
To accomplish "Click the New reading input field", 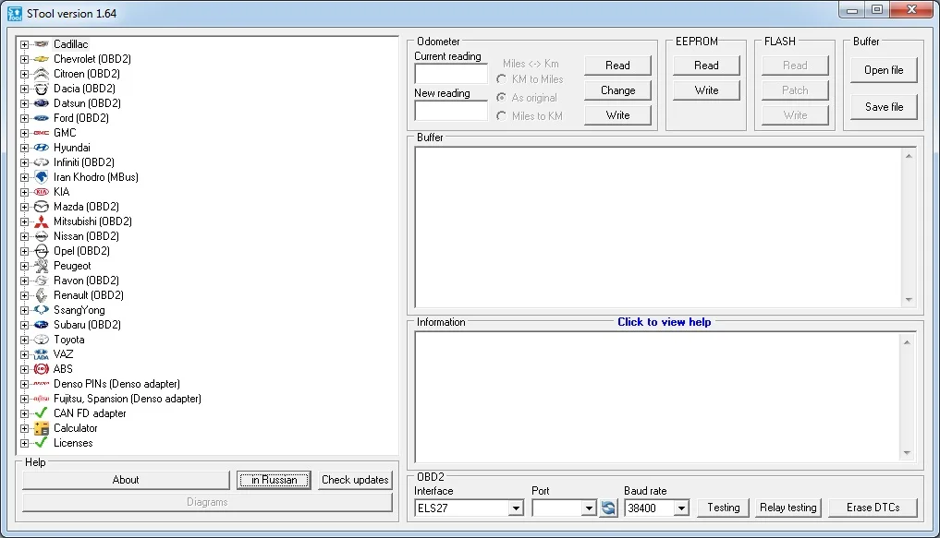I will [451, 111].
